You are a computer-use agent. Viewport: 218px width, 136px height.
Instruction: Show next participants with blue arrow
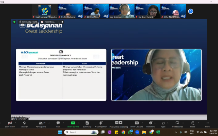191,11
